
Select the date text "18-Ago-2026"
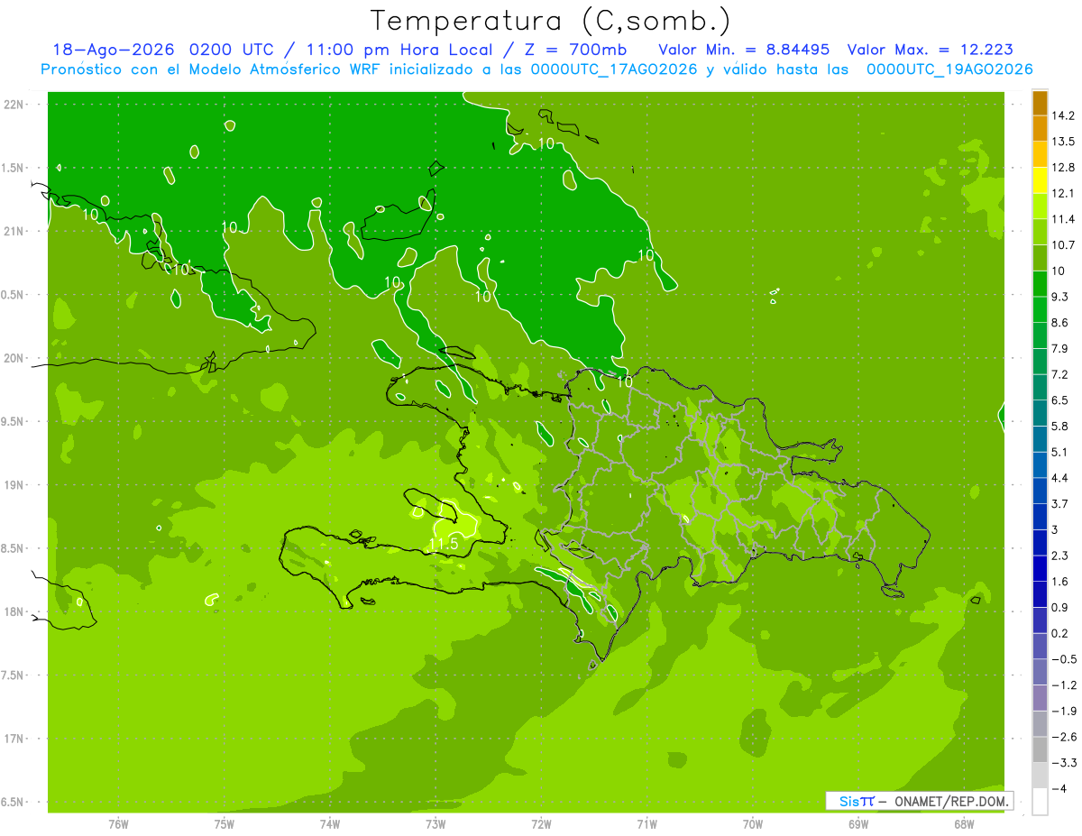(115, 50)
